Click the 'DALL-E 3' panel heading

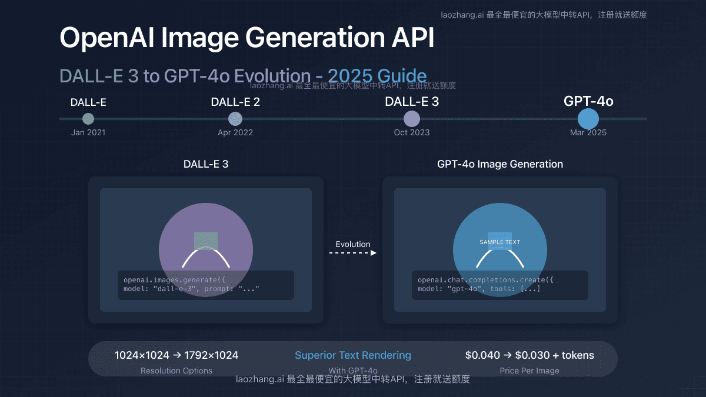pyautogui.click(x=206, y=164)
